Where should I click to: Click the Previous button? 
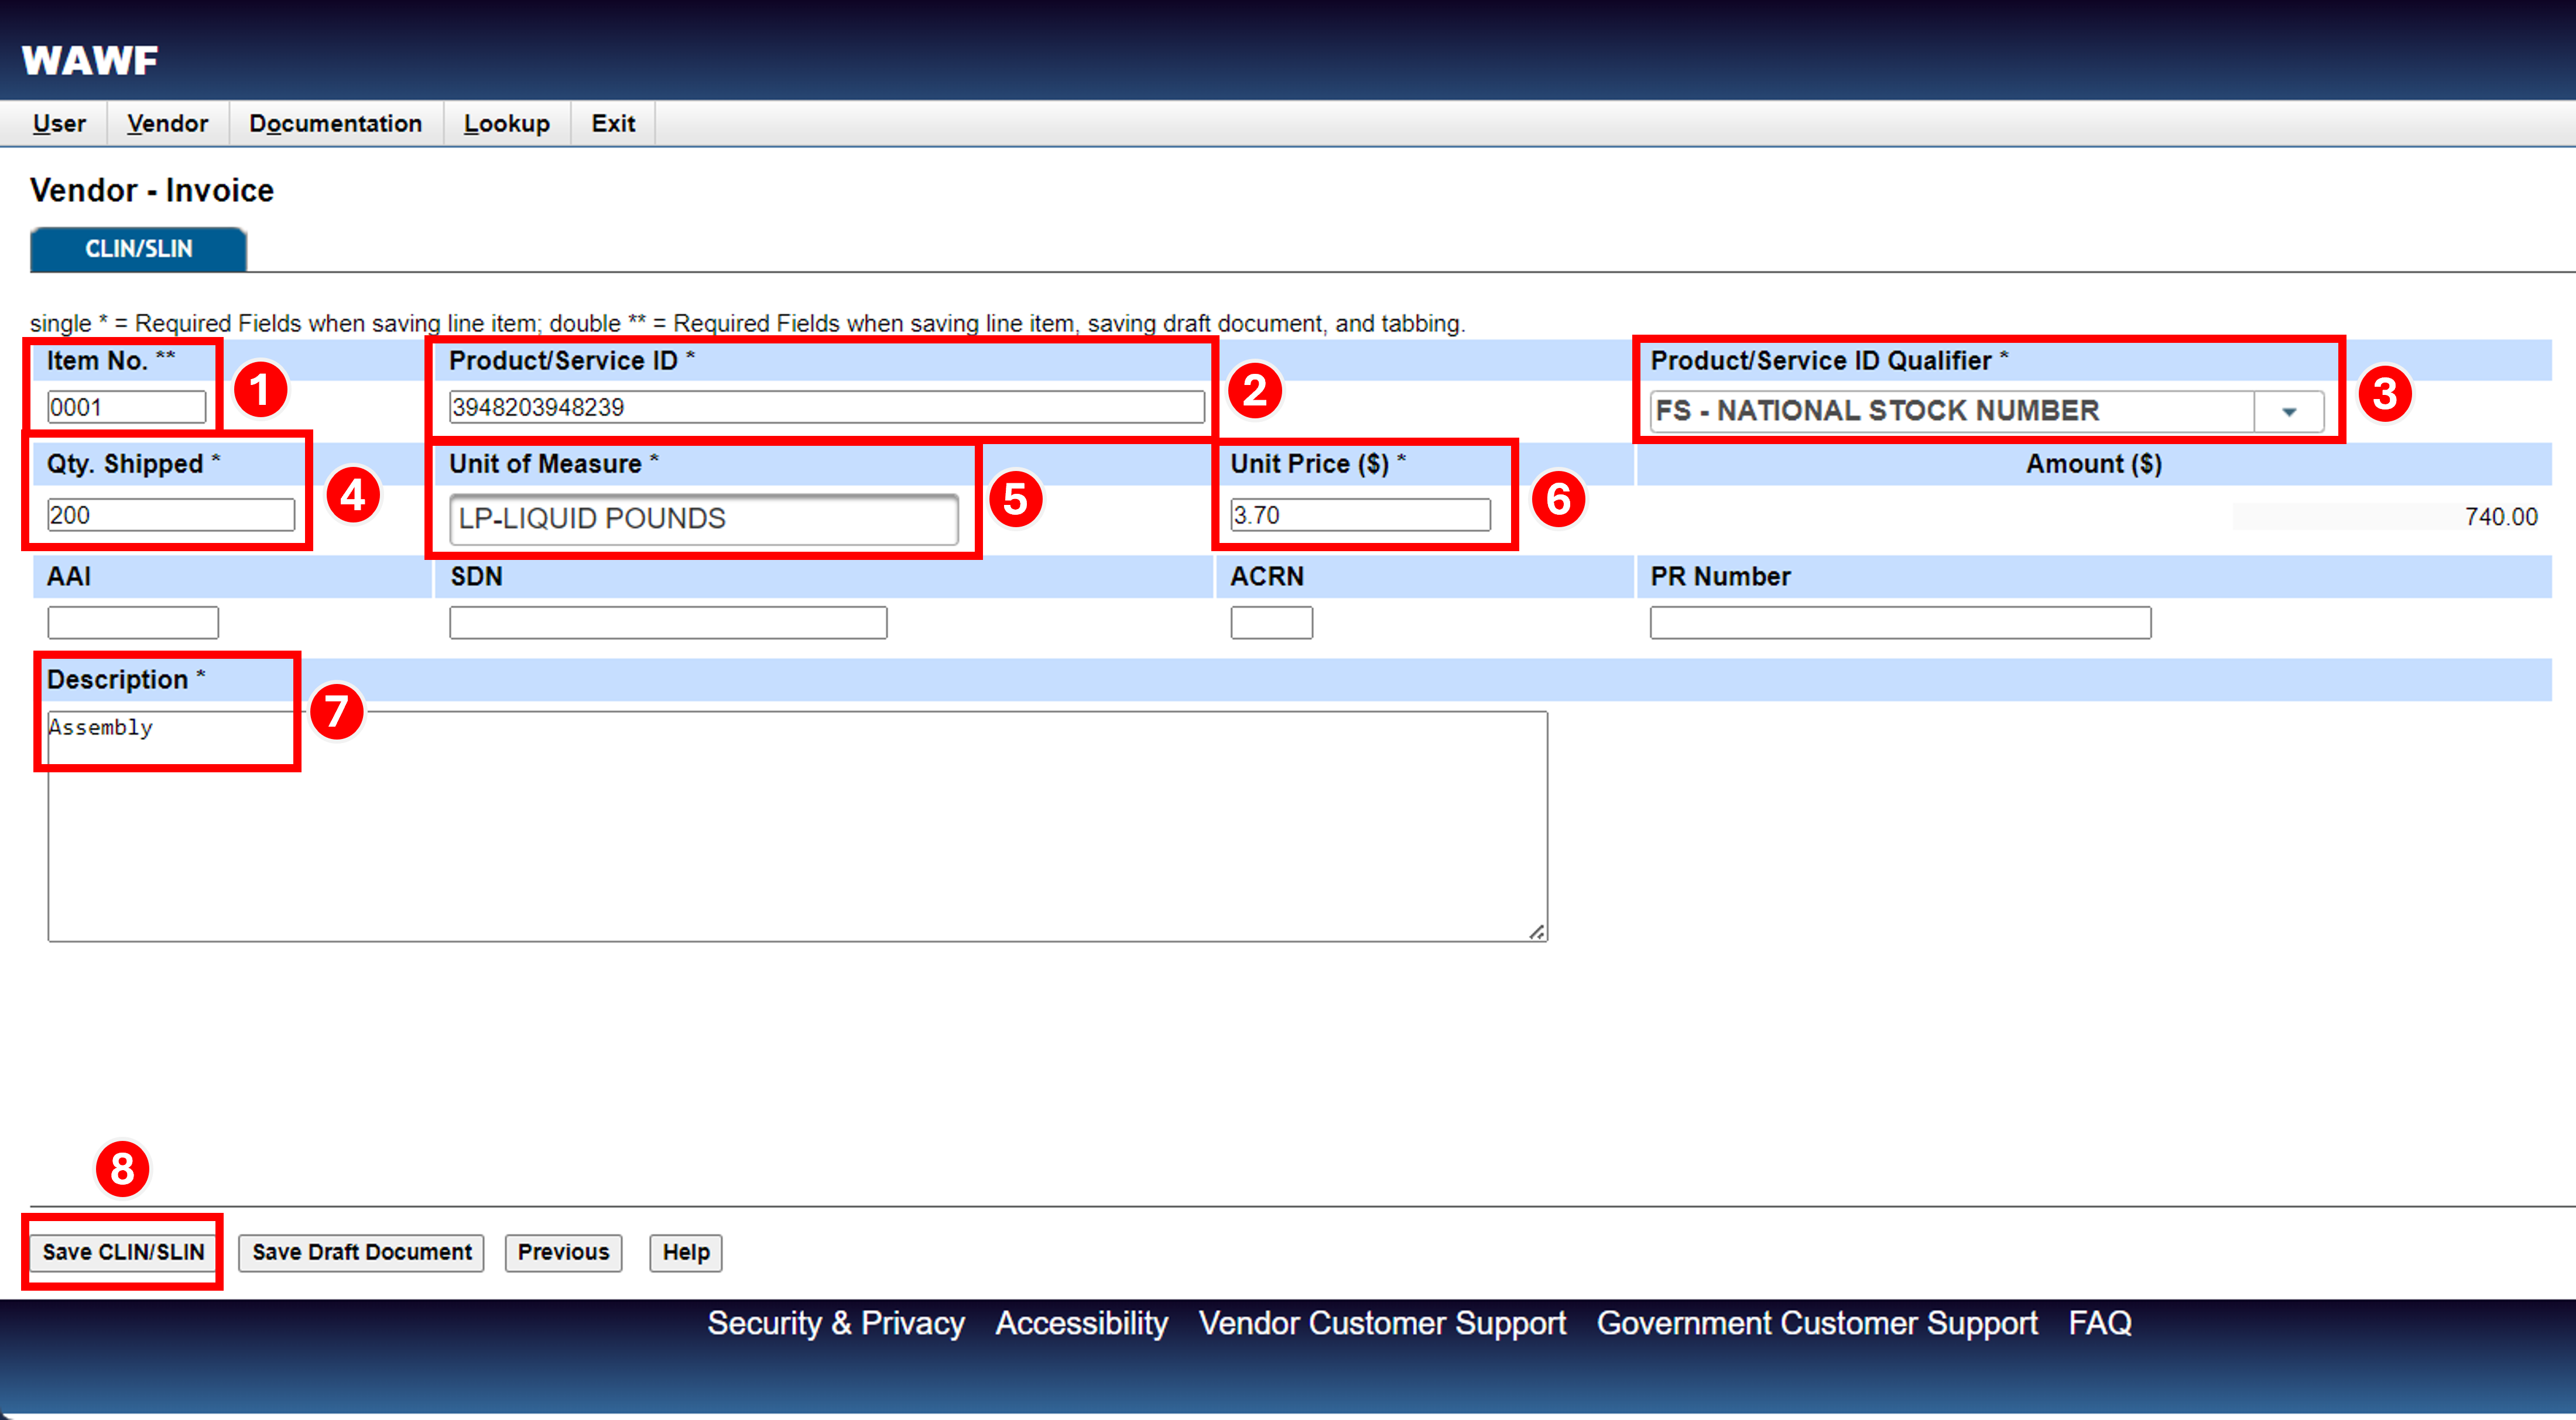pos(562,1252)
